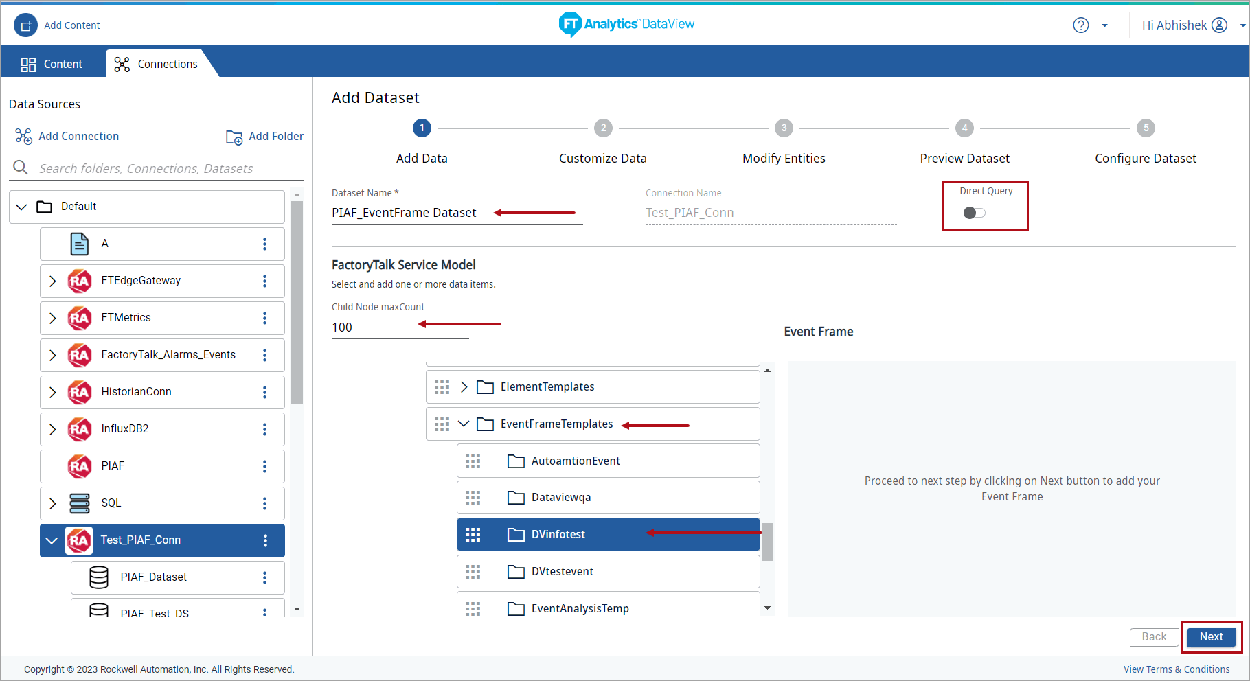Expand the FTMetrics connection
This screenshot has width=1250, height=681.
53,318
